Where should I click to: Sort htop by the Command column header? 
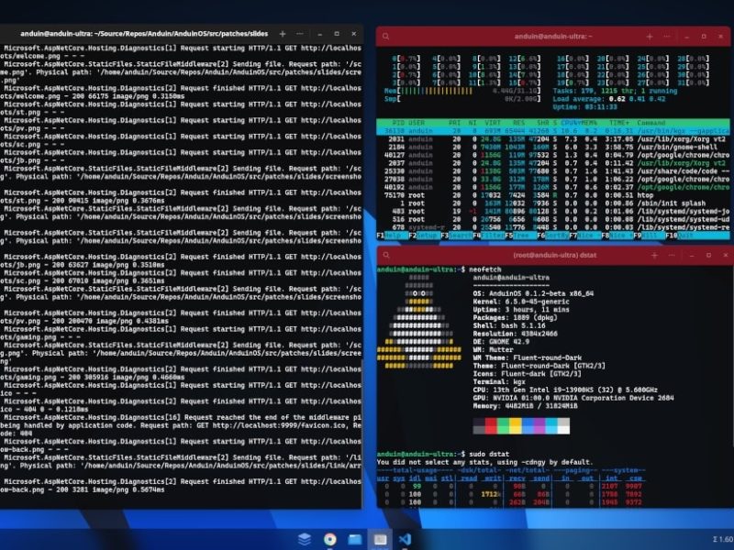tap(651, 123)
